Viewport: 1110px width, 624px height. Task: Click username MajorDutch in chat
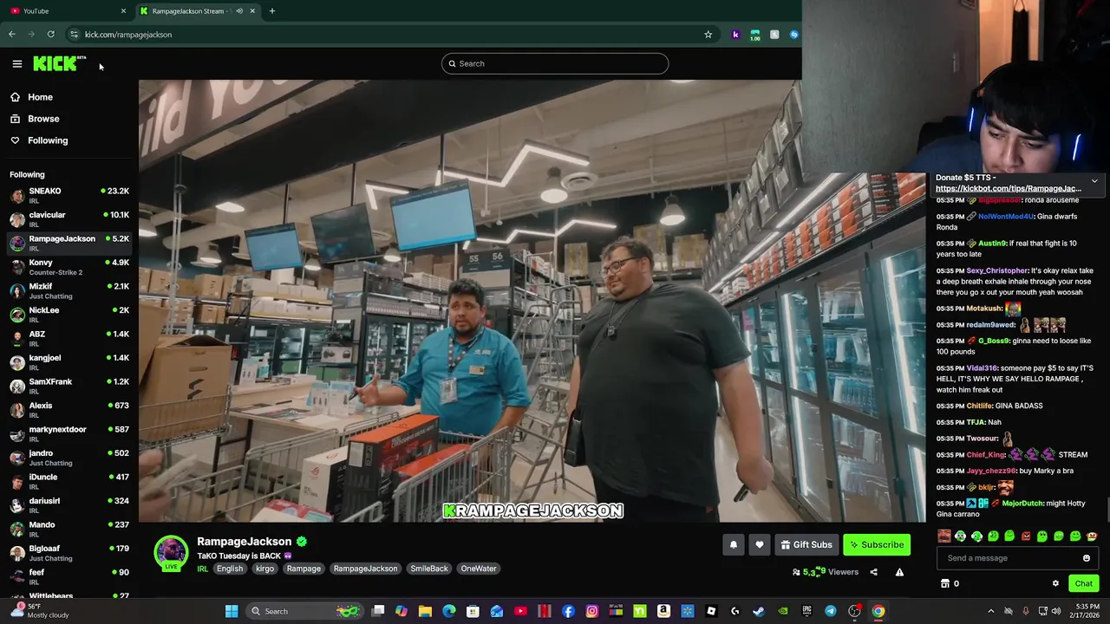[x=1022, y=504]
